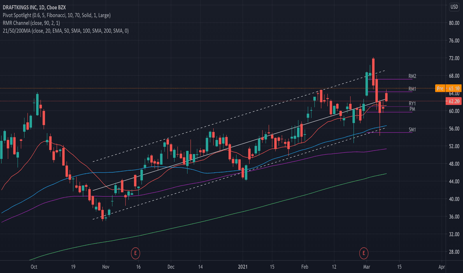Click the Nov date axis label
The image size is (463, 273).
click(106, 267)
